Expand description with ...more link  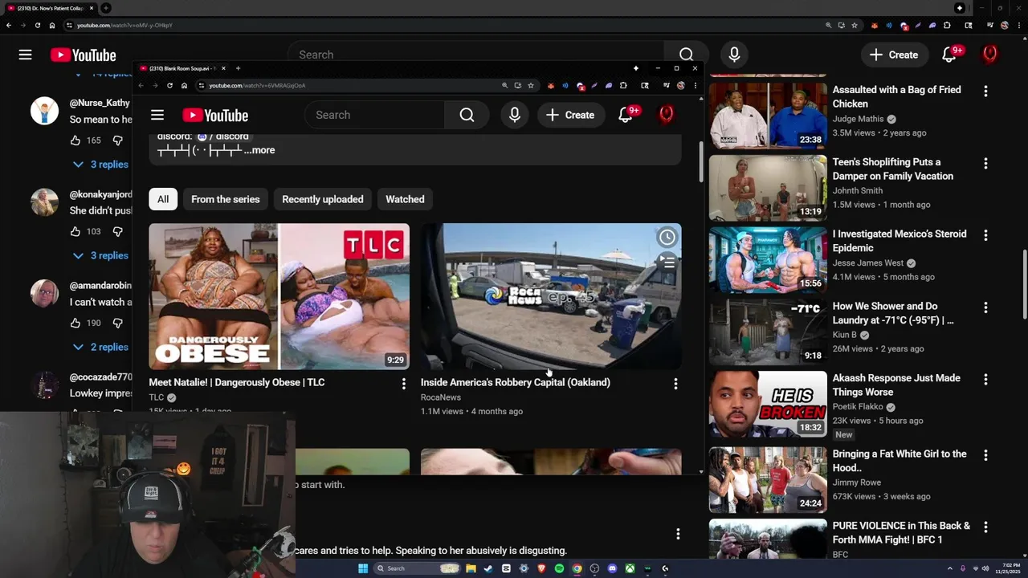click(259, 150)
